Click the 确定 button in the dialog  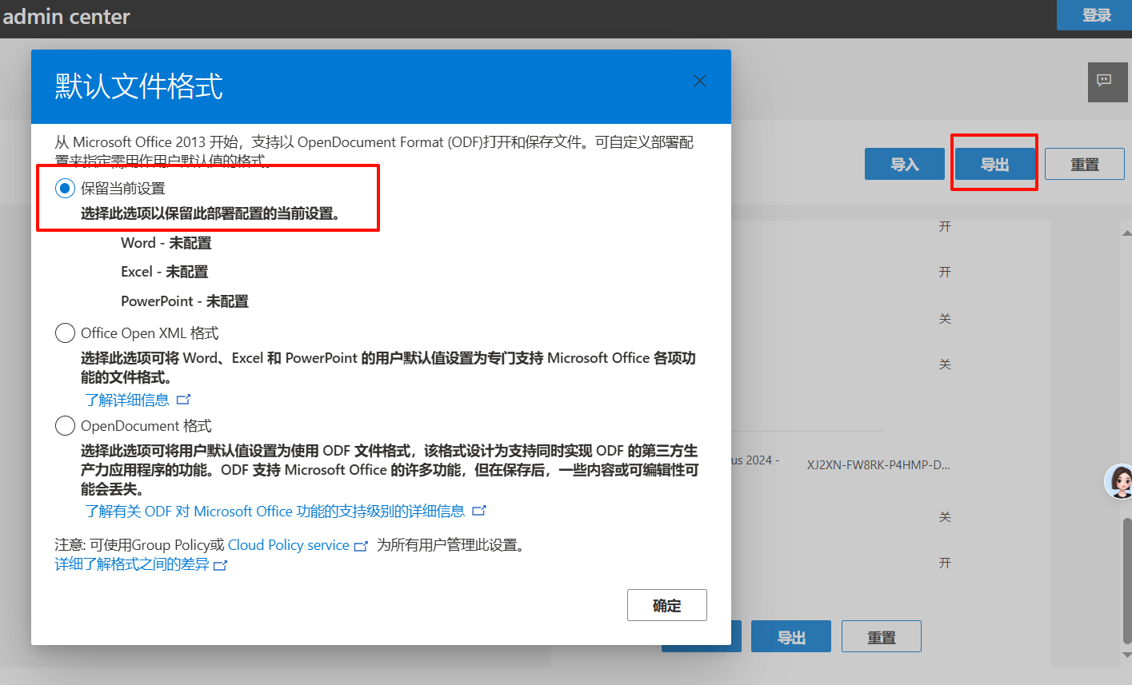667,605
